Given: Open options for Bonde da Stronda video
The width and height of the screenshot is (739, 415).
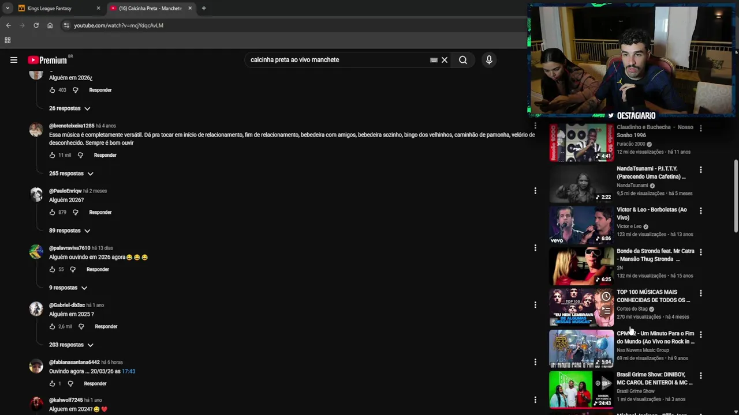Looking at the screenshot, I should tap(701, 252).
